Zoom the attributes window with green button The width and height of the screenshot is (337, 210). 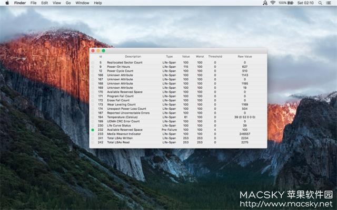tap(103, 51)
